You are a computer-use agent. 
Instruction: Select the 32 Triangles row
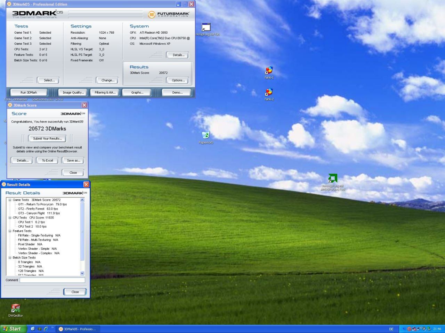(30, 267)
